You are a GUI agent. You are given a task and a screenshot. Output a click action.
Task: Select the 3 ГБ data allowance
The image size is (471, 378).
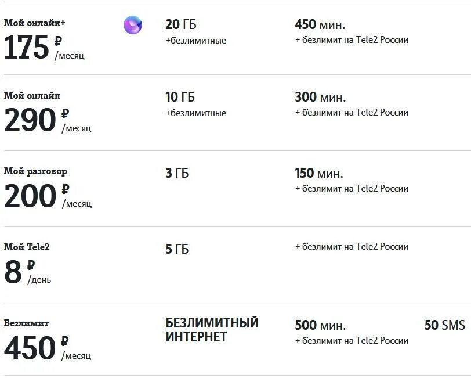pyautogui.click(x=177, y=173)
